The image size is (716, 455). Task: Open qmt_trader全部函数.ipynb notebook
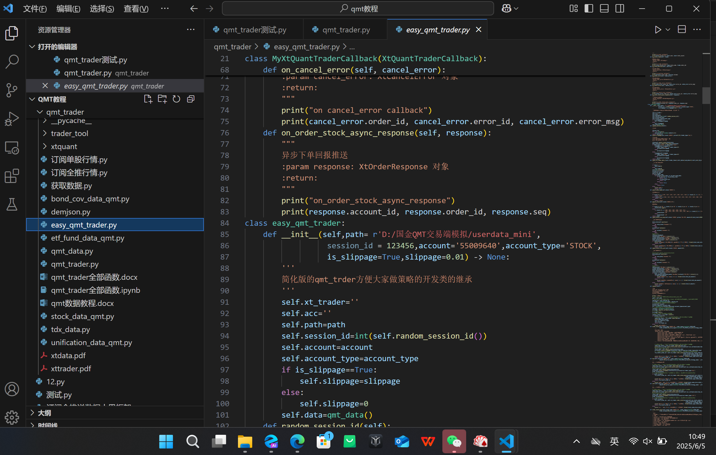tap(115, 290)
